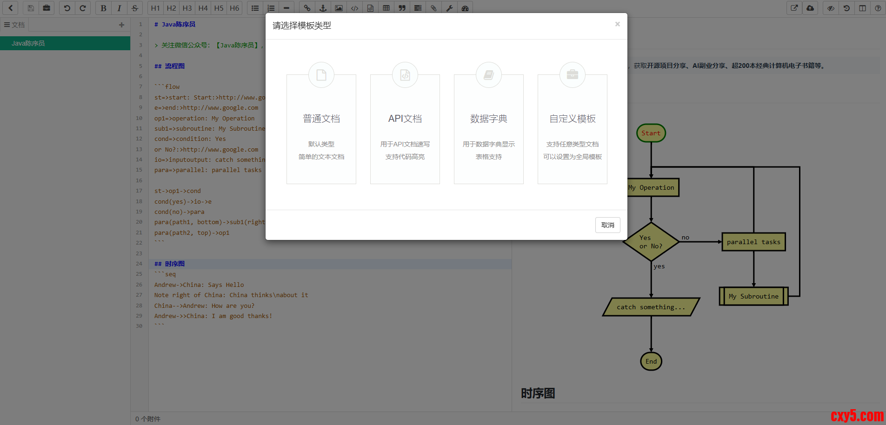Click the 取消 button in dialog
The image size is (886, 425).
click(607, 225)
